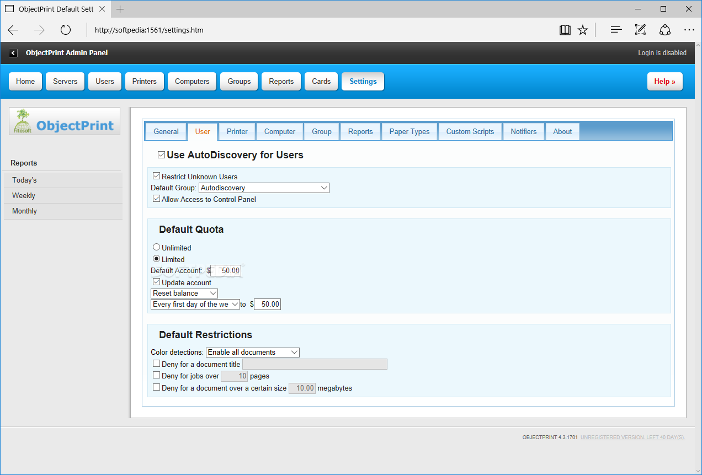The height and width of the screenshot is (475, 702).
Task: Click the Default Account amount field
Action: (226, 271)
